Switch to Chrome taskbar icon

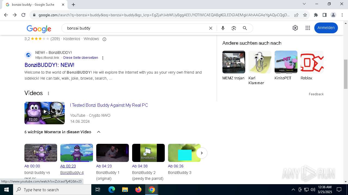152,190
